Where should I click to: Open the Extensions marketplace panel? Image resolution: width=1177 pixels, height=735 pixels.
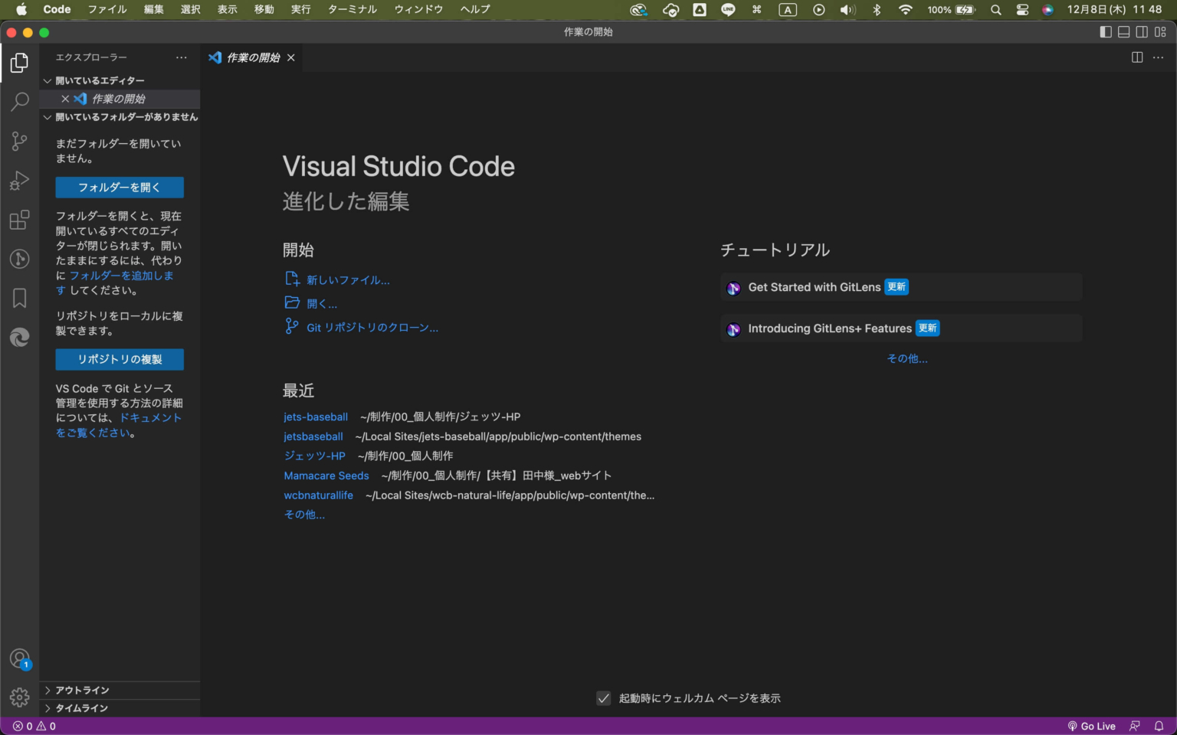19,220
